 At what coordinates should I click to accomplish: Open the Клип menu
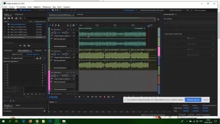point(30,7)
